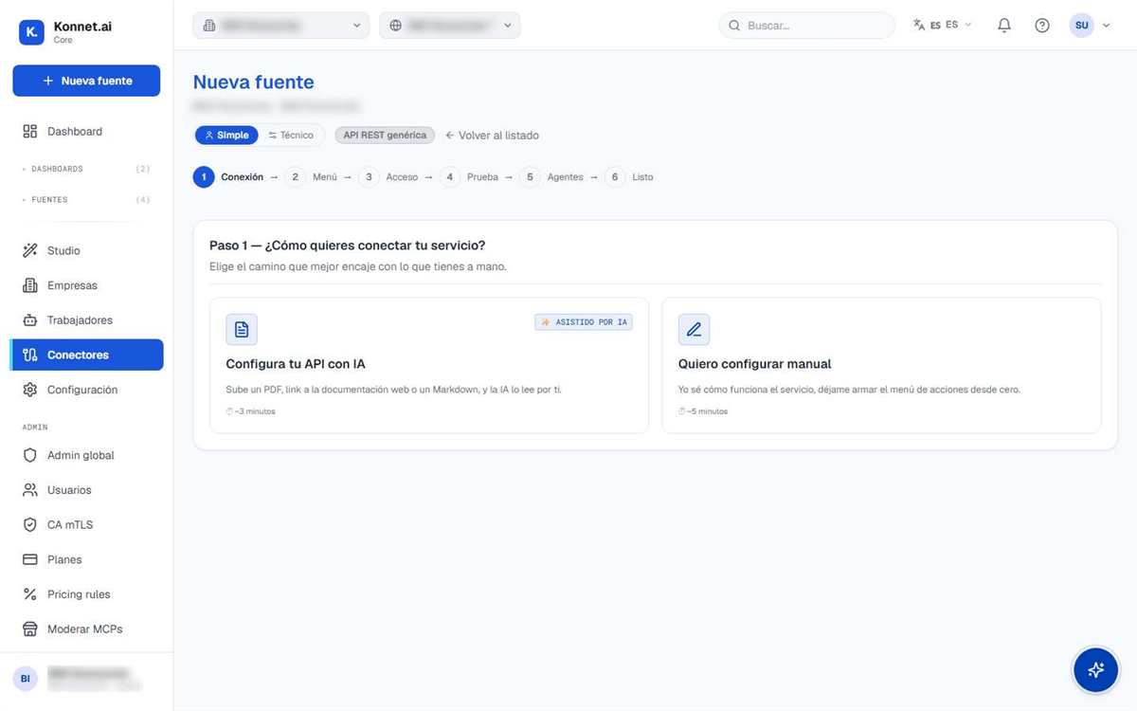This screenshot has width=1137, height=711.
Task: Click the Conectores plug icon
Action: pos(30,355)
